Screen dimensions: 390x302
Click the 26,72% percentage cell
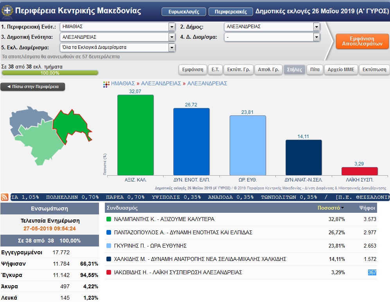pos(336,232)
